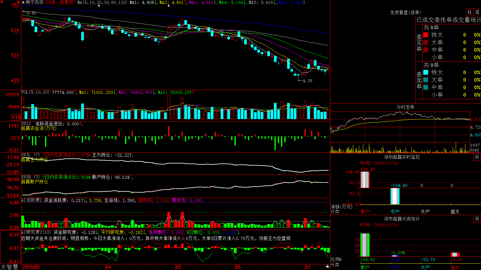Open 设 settings for 深市超赢分类统计
The height and width of the screenshot is (270, 481).
point(477,219)
